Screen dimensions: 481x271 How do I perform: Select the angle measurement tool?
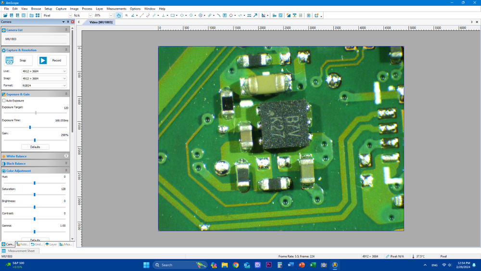click(133, 15)
